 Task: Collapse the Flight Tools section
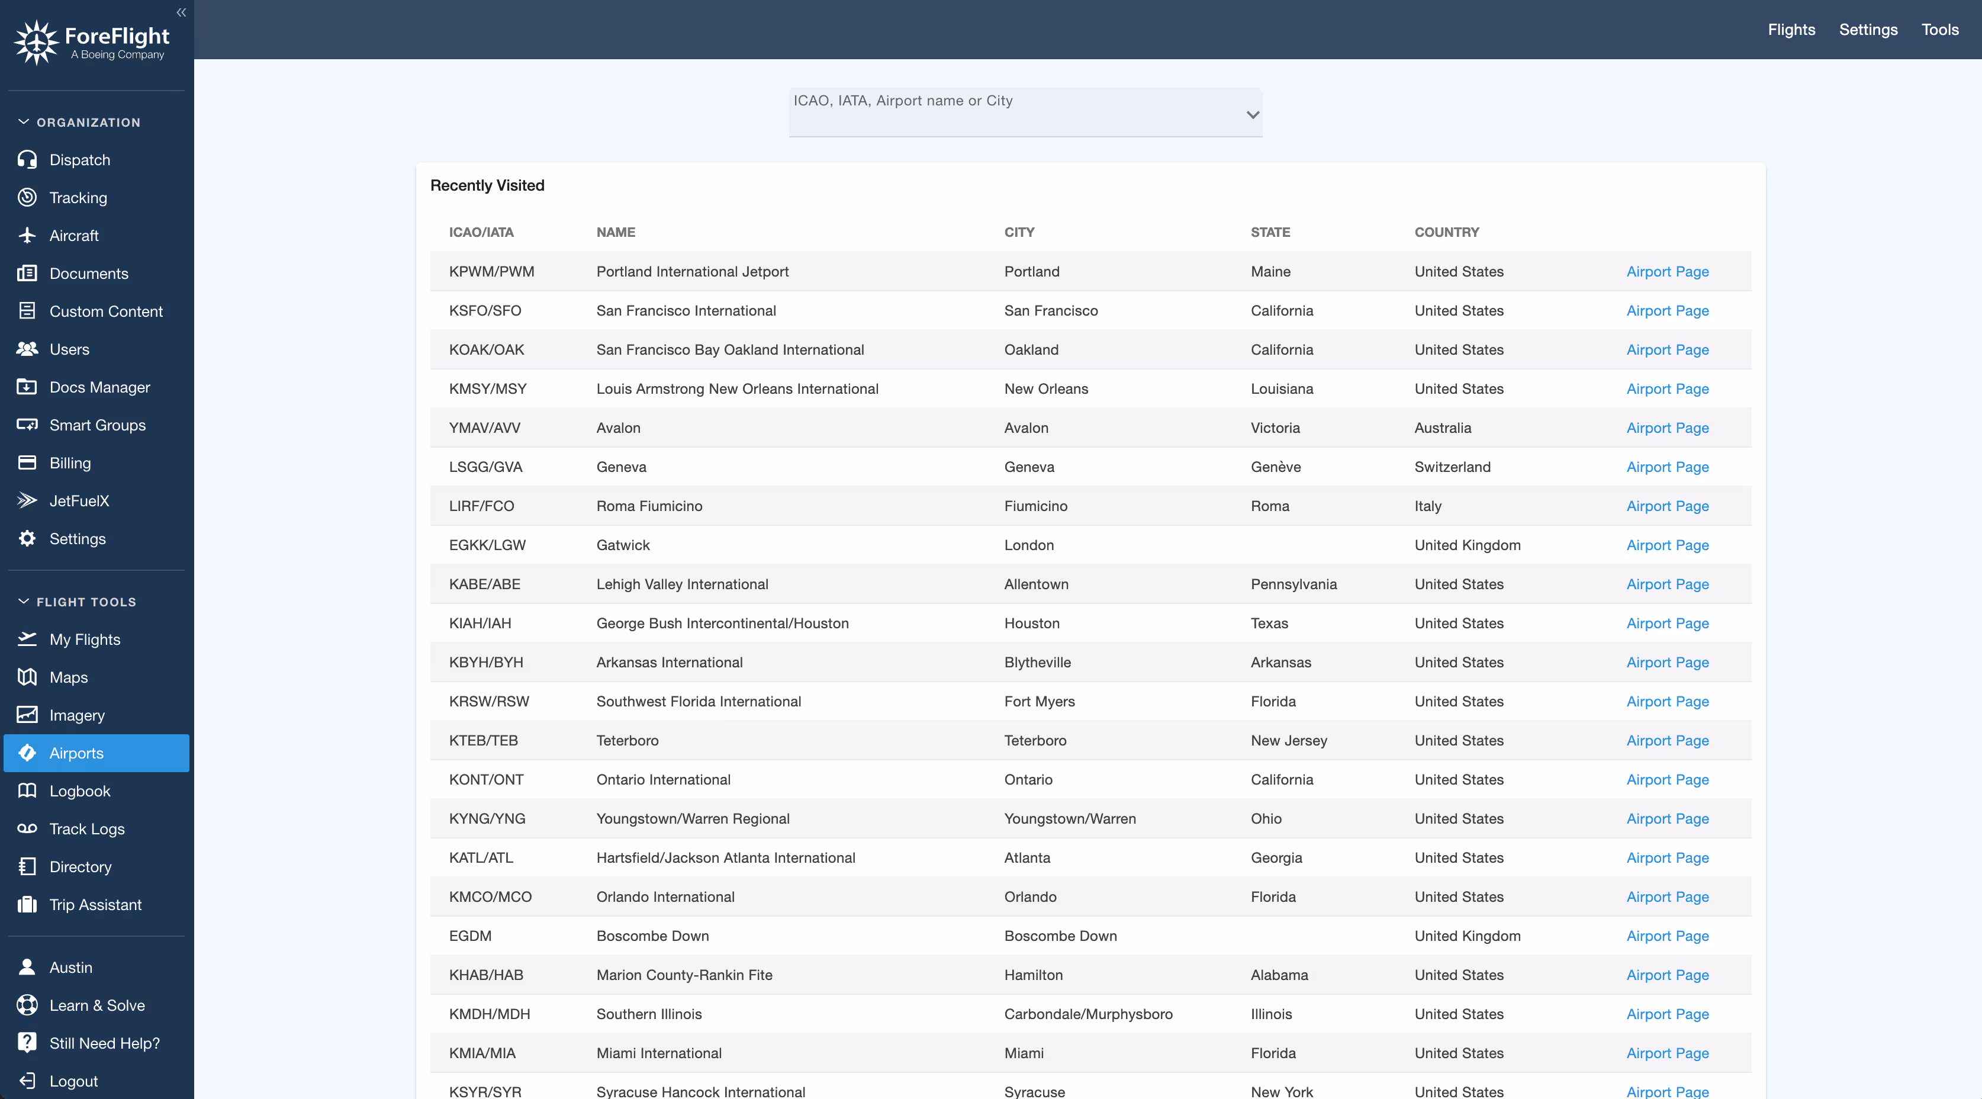click(23, 601)
